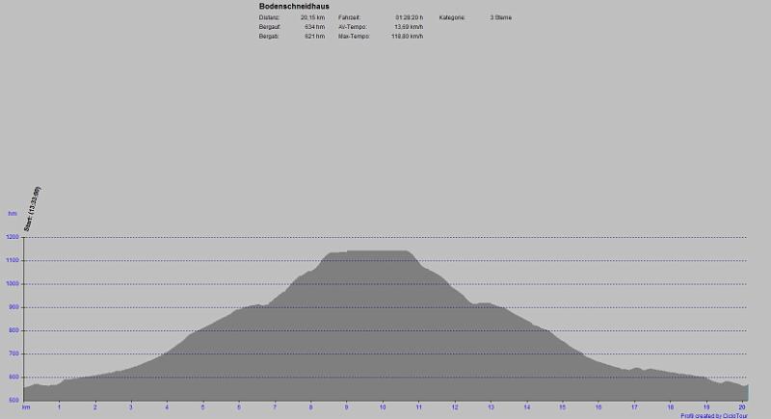
Task: Click the flat summit plateau of the profile
Action: click(378, 252)
